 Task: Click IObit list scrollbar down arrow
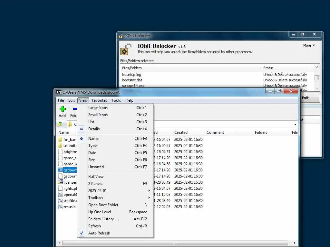(317, 88)
